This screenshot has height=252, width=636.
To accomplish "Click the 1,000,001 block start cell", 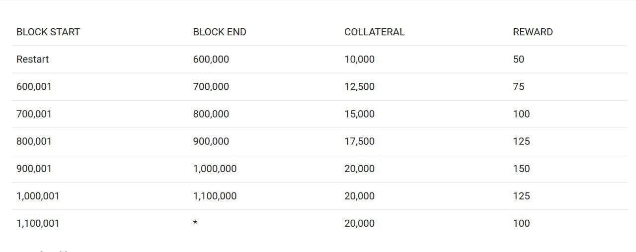I will [x=38, y=196].
